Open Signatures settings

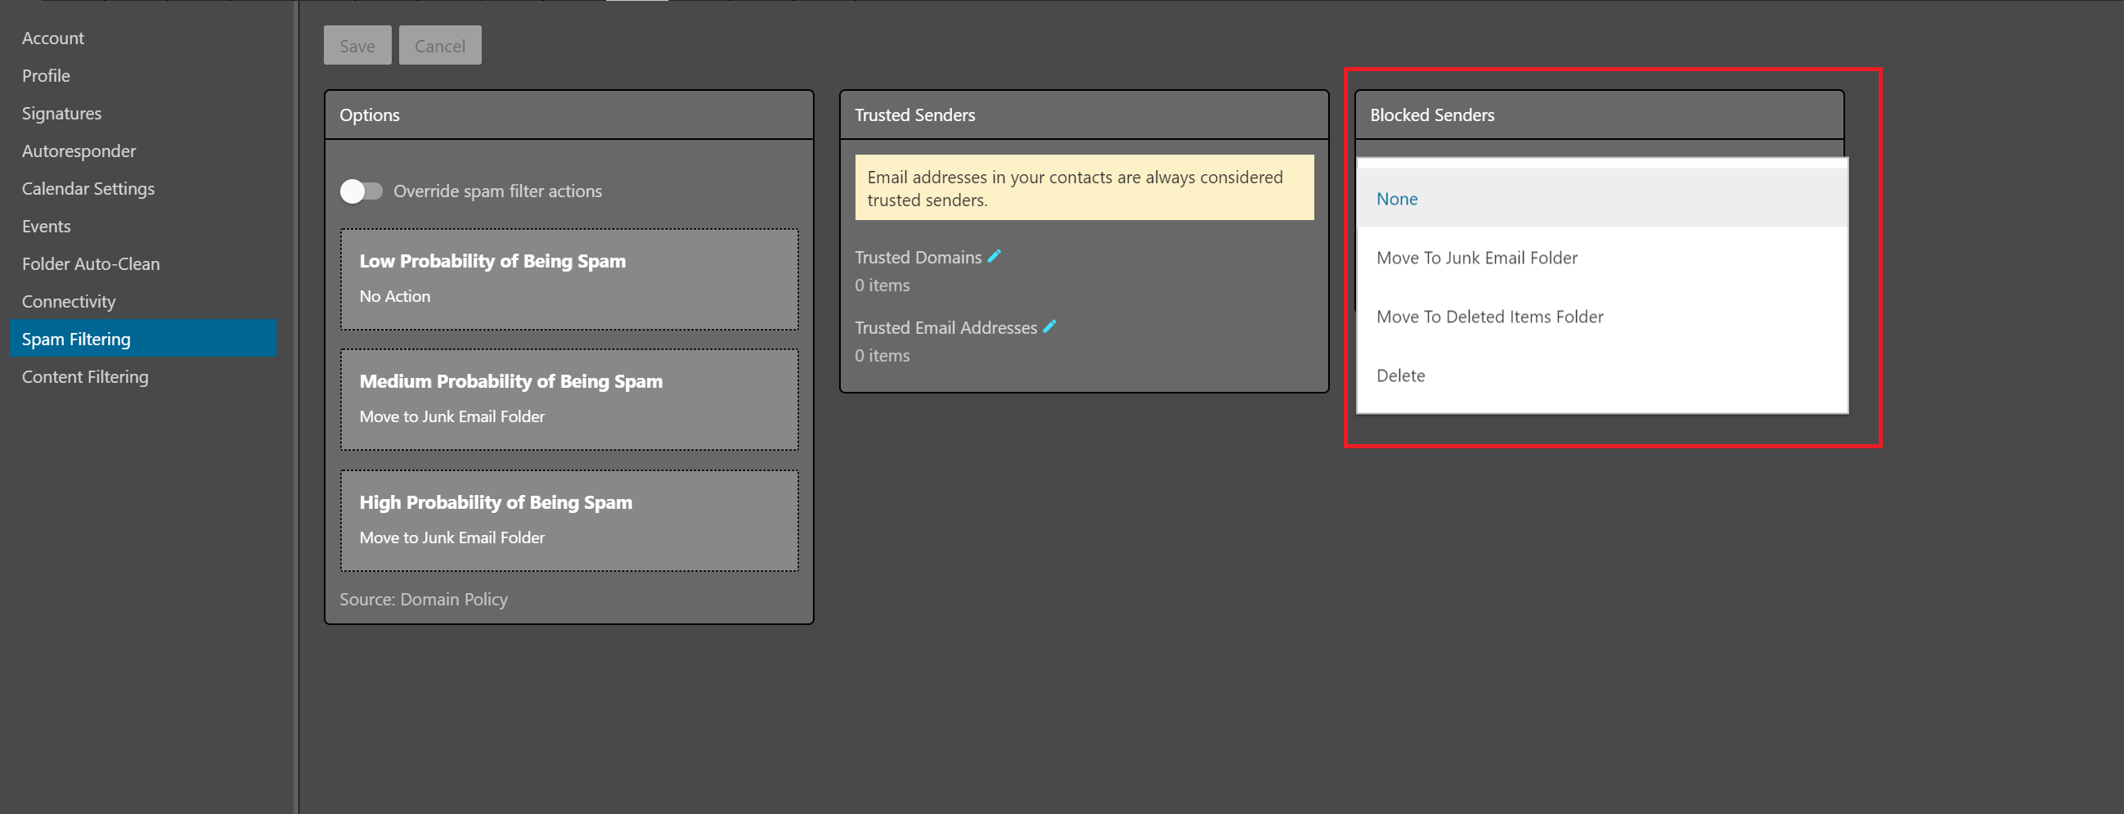62,114
